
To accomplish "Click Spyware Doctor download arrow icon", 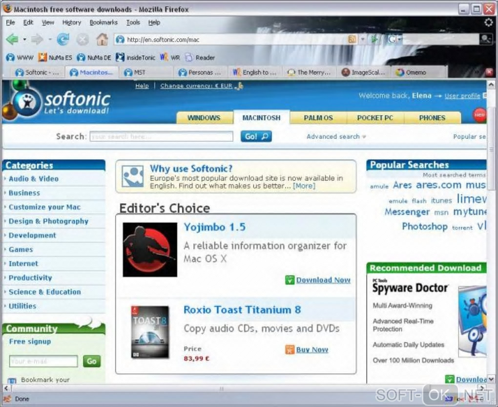I will coord(450,379).
